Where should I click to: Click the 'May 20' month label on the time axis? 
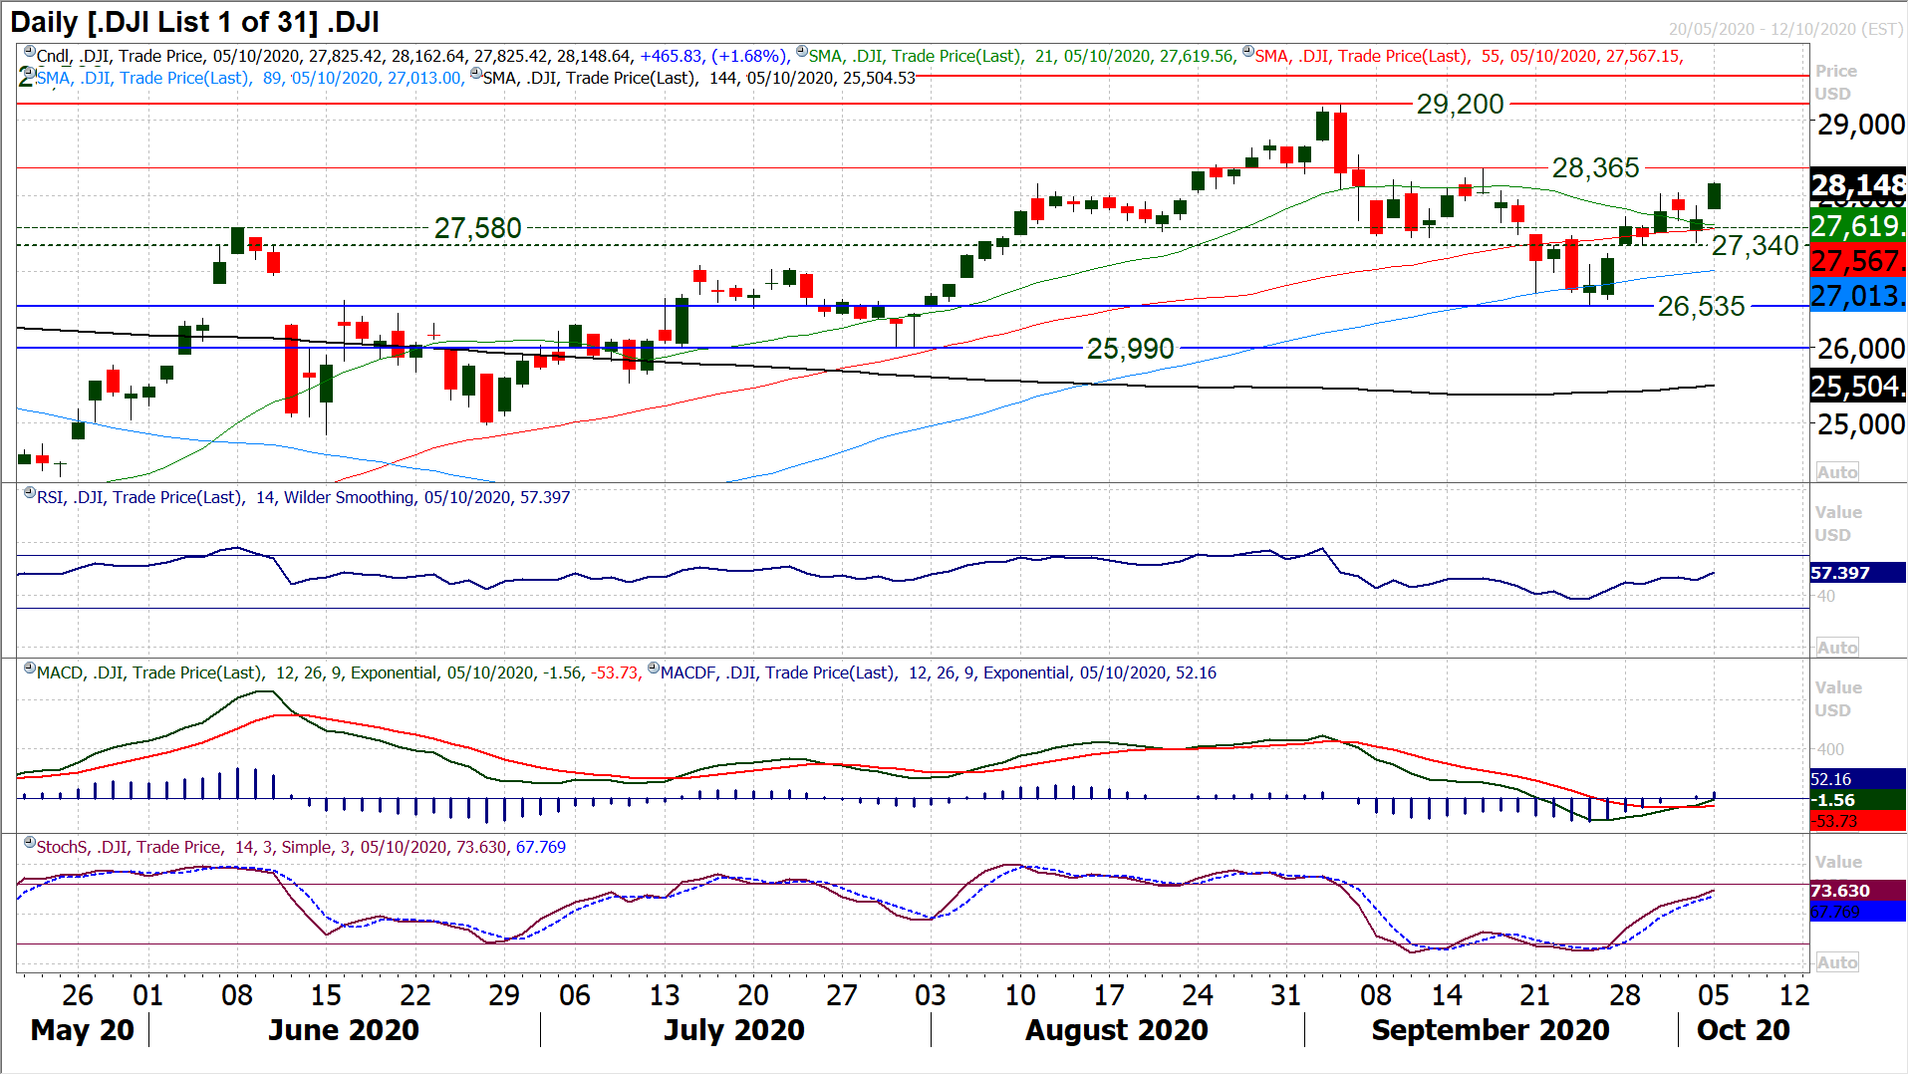click(83, 1030)
